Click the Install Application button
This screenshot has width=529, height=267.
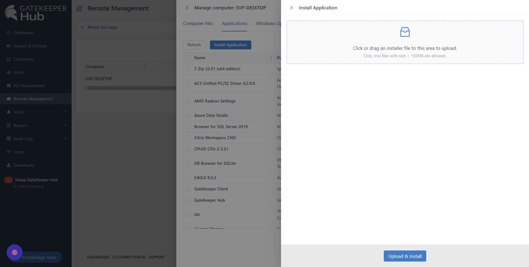click(x=230, y=45)
